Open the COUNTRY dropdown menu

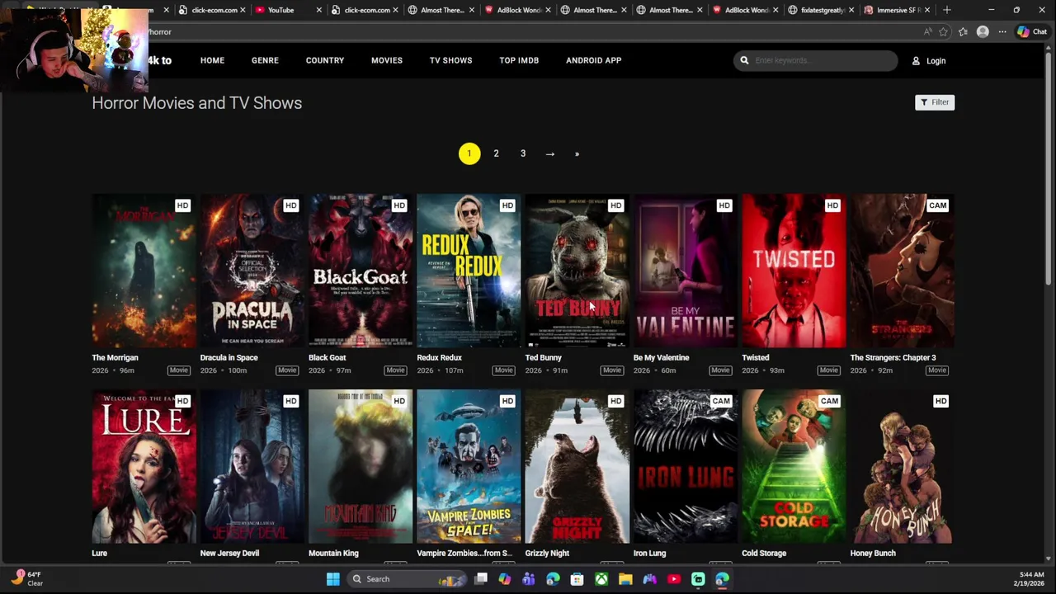point(325,60)
